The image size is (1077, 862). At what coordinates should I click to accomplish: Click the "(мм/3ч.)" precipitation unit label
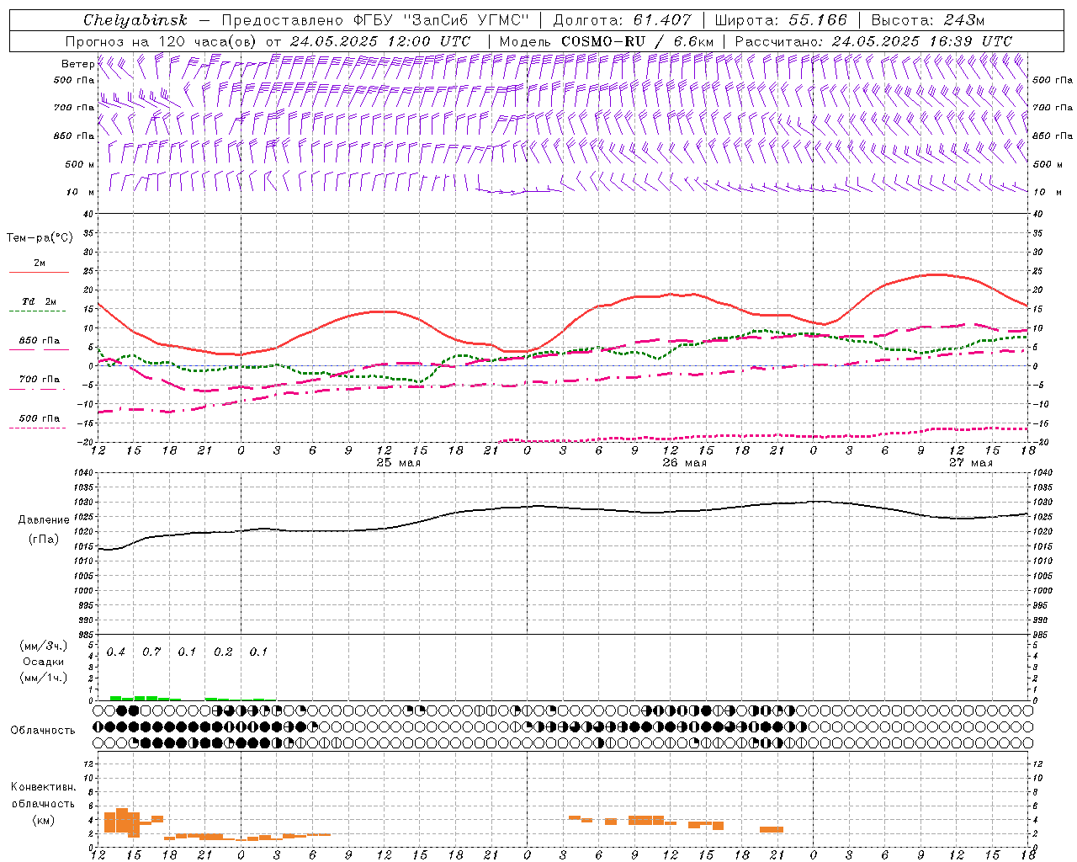click(x=43, y=646)
